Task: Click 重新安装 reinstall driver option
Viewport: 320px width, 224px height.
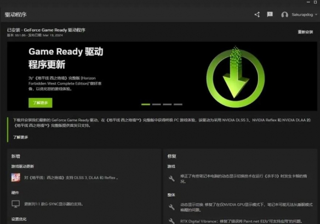Action: click(305, 32)
